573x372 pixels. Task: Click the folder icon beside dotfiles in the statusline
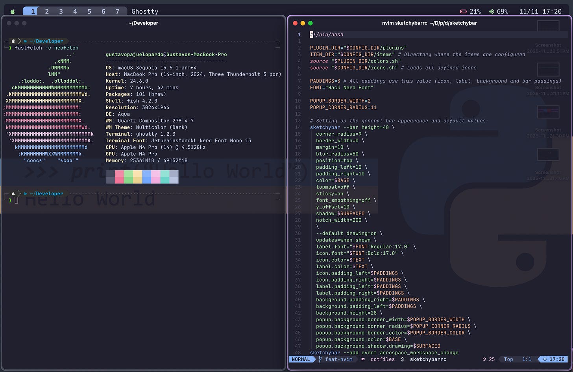362,359
